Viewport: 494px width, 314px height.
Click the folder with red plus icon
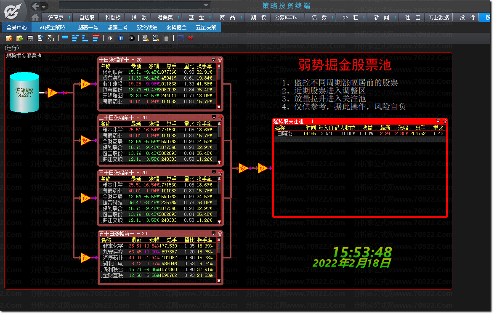(x=9, y=38)
